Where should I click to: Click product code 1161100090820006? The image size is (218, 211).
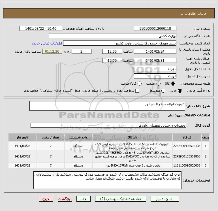pos(187,165)
